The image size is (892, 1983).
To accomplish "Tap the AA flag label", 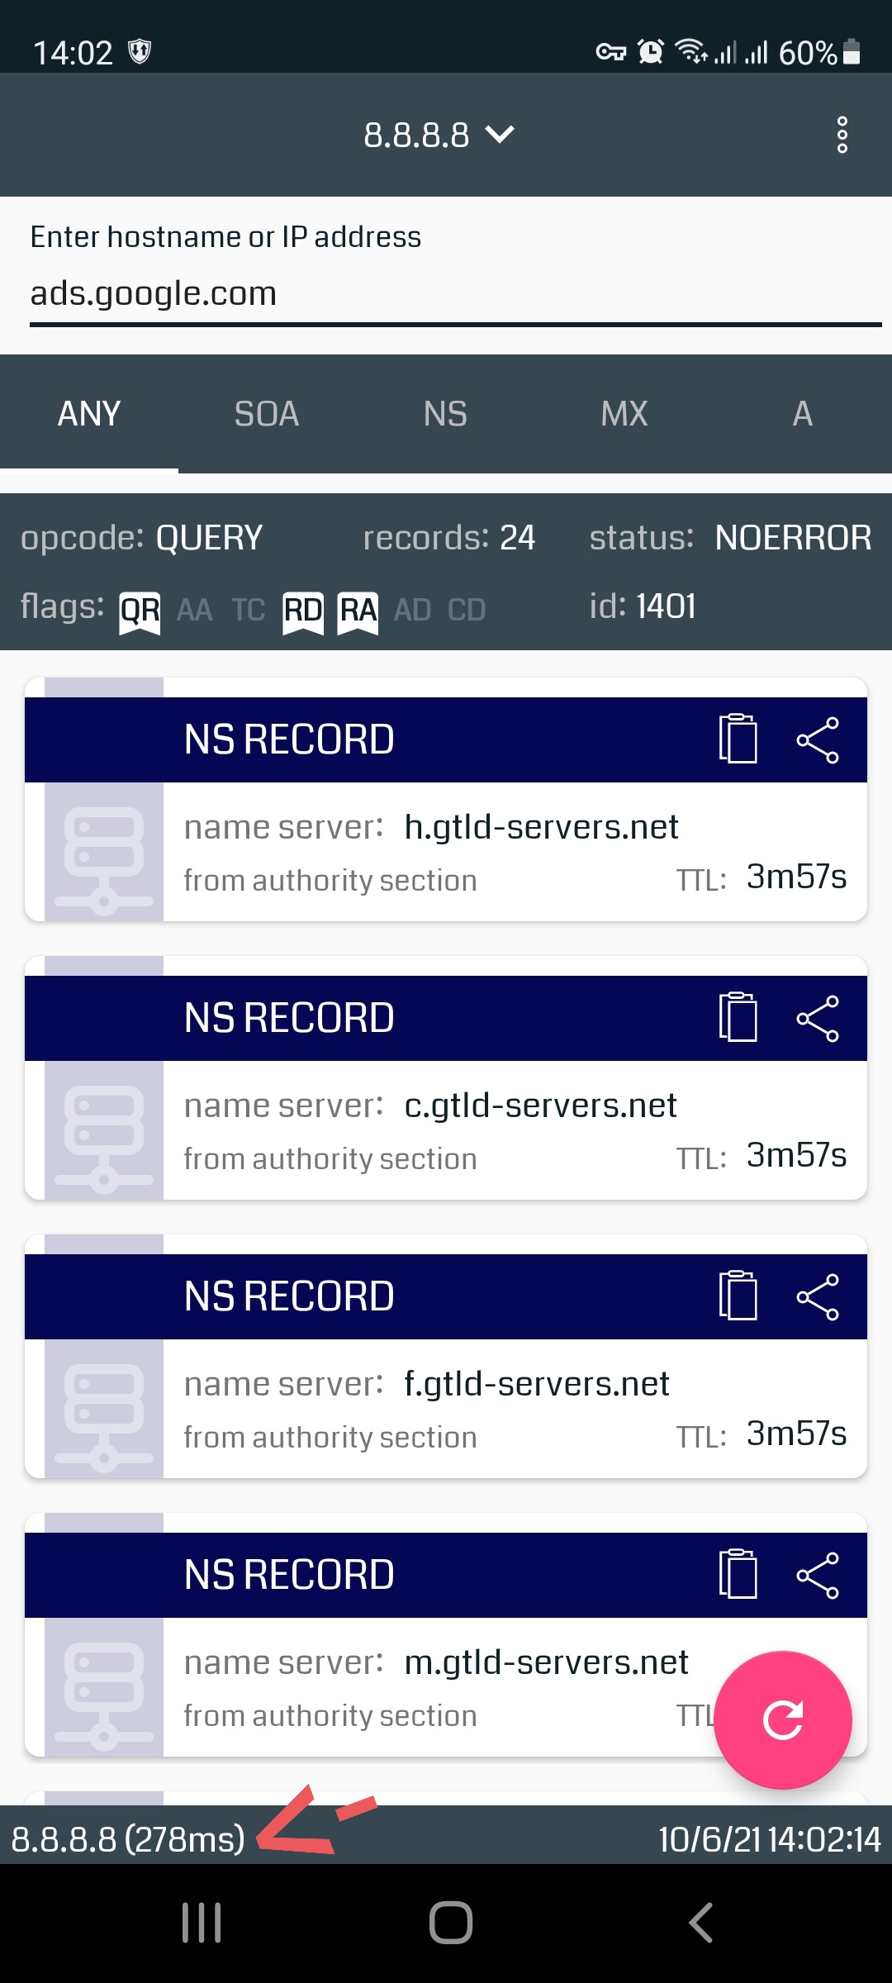I will (195, 611).
